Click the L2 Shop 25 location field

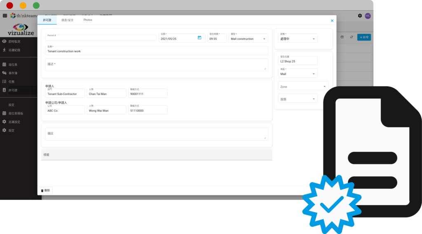298,61
